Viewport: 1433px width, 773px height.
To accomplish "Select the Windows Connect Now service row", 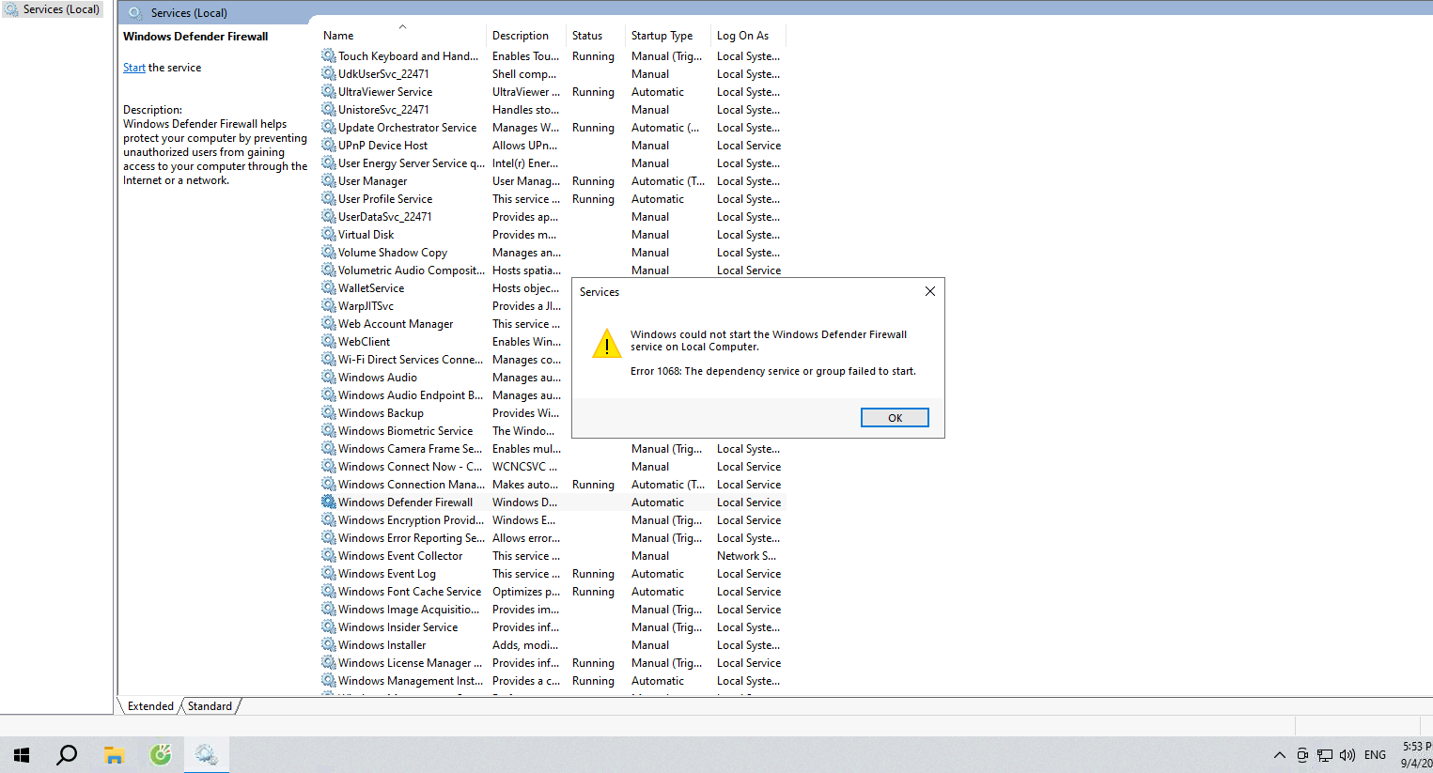I will click(553, 467).
